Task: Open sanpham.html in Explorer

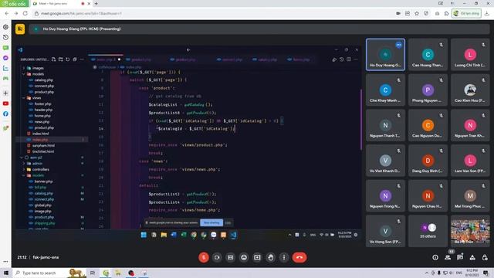Action: [x=43, y=146]
